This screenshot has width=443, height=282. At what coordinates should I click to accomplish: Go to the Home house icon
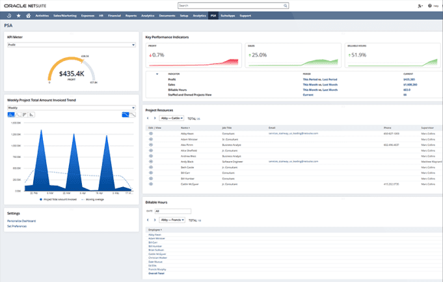click(27, 15)
